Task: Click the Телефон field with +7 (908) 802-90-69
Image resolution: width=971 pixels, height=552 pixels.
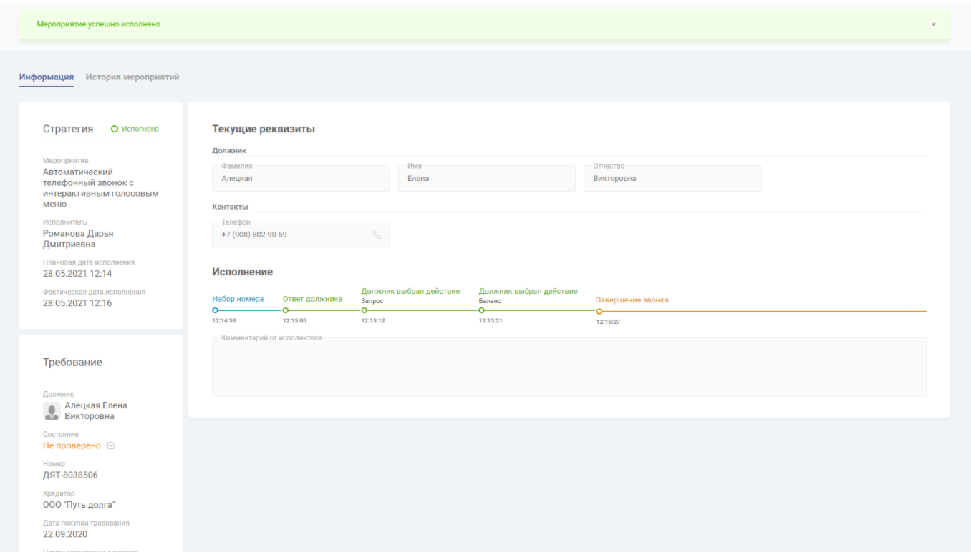Action: pyautogui.click(x=301, y=235)
